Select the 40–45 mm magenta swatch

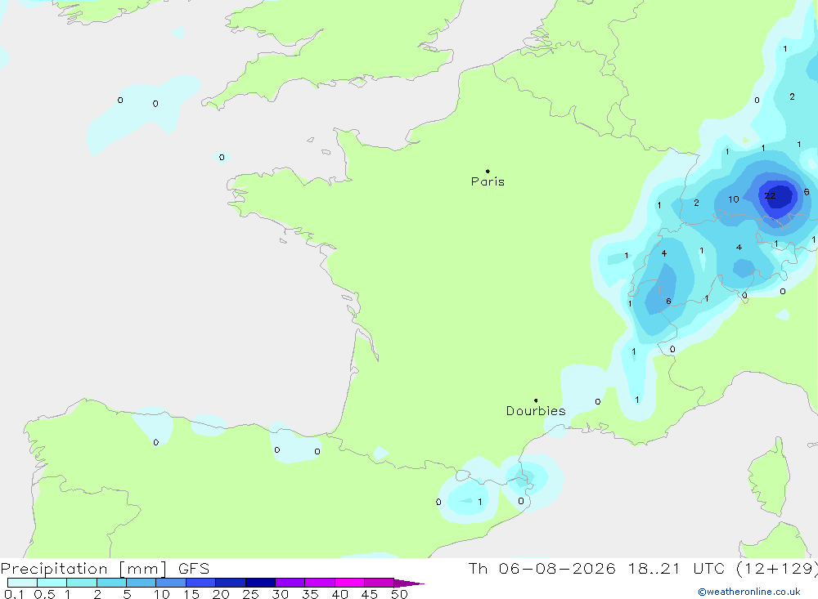coord(349,583)
